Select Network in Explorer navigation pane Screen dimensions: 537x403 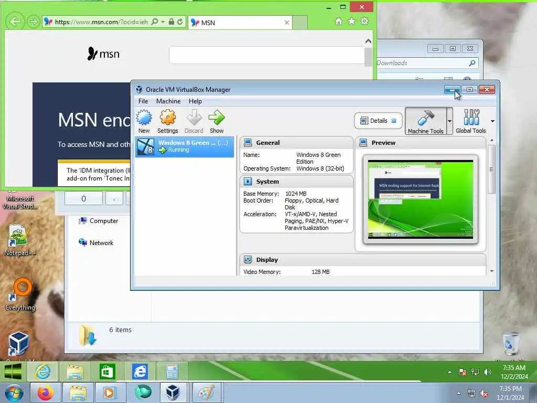coord(96,242)
